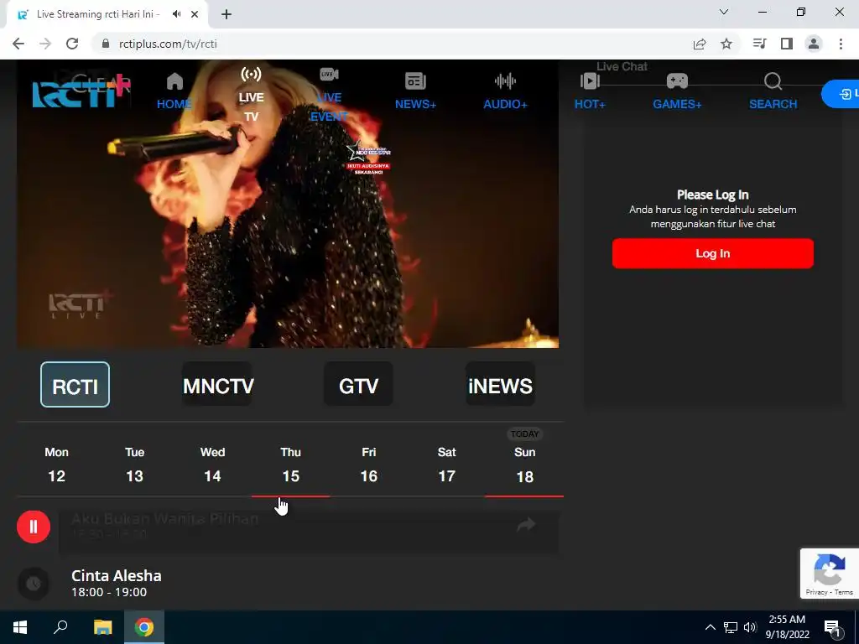Select Mon 12 in the schedule
The image size is (859, 644).
click(x=56, y=465)
